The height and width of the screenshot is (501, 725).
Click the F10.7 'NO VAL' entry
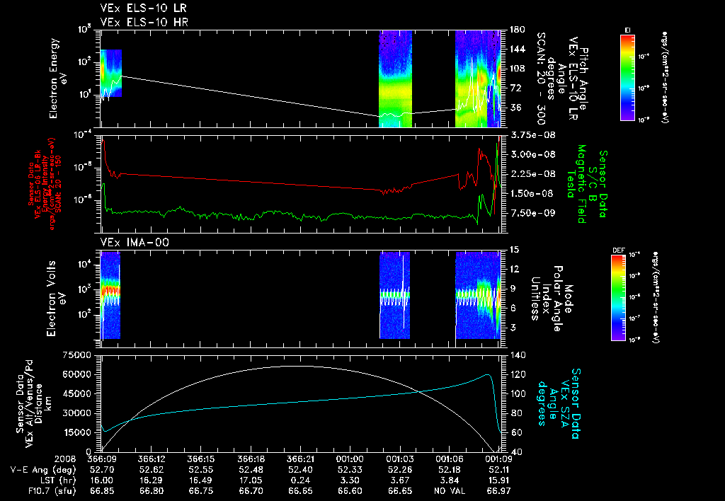(x=450, y=491)
